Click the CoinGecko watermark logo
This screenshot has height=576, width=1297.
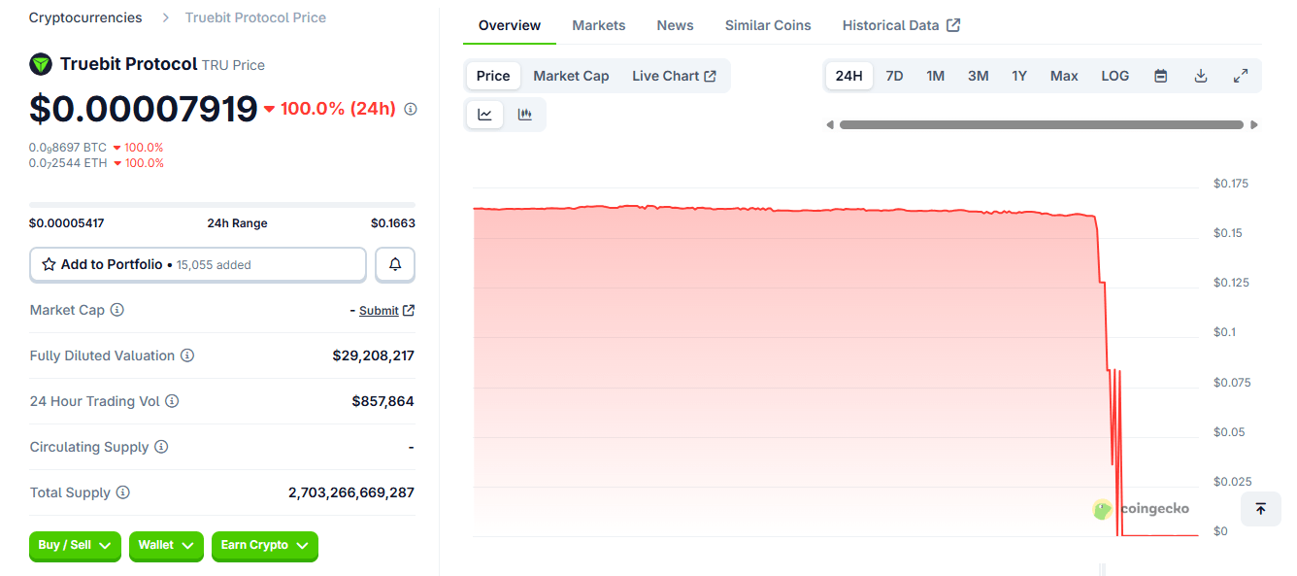tap(1102, 508)
